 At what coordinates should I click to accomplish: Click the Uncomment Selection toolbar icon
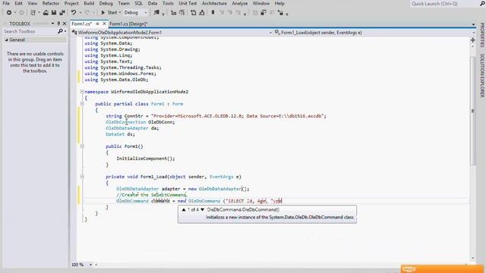(202, 13)
